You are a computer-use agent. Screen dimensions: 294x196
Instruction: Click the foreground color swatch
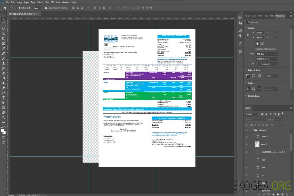click(x=2, y=131)
